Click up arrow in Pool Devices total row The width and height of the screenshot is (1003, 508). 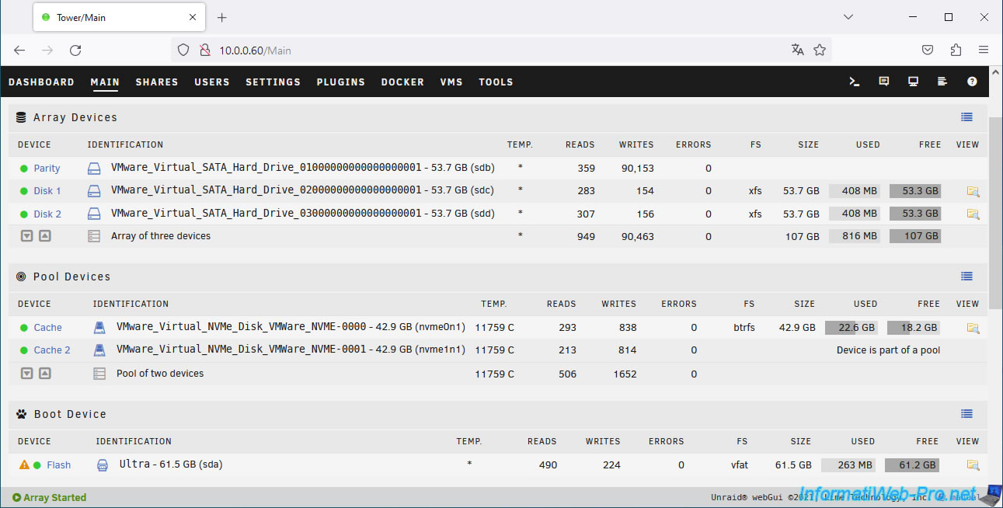pos(45,374)
